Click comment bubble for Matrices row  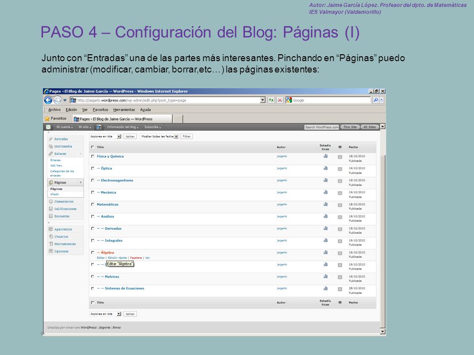pos(340,278)
